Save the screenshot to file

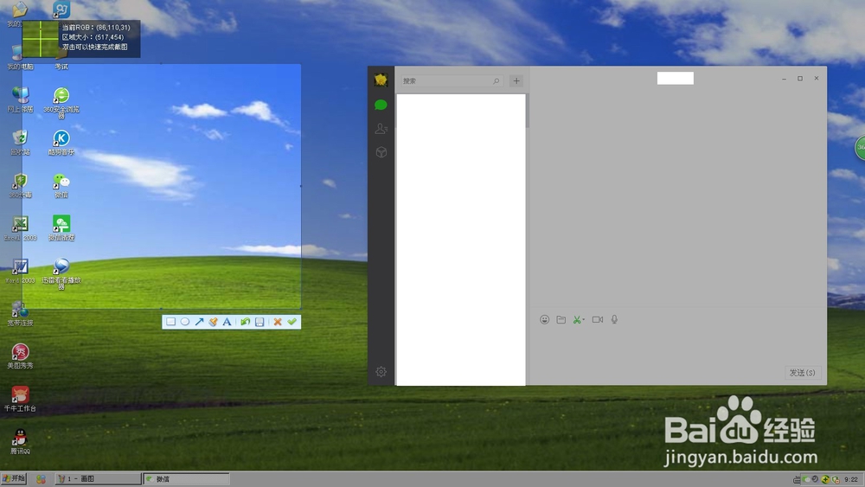pos(259,322)
